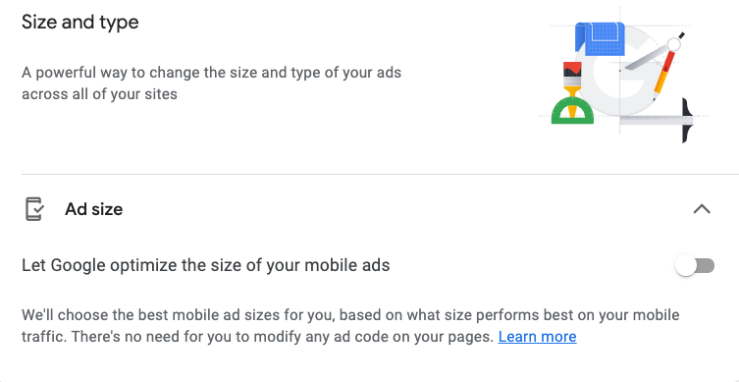Click the green protractor graphic
Screen dimensions: 739x382
572,111
